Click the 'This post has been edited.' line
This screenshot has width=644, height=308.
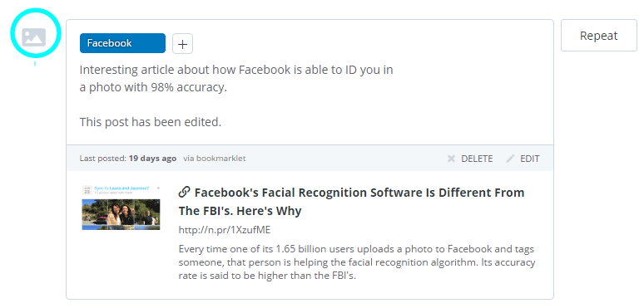[151, 122]
